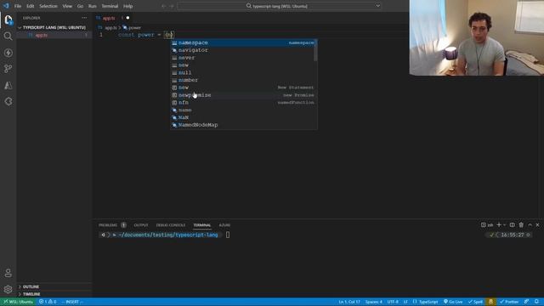Open the Manage gear icon

pos(8,289)
